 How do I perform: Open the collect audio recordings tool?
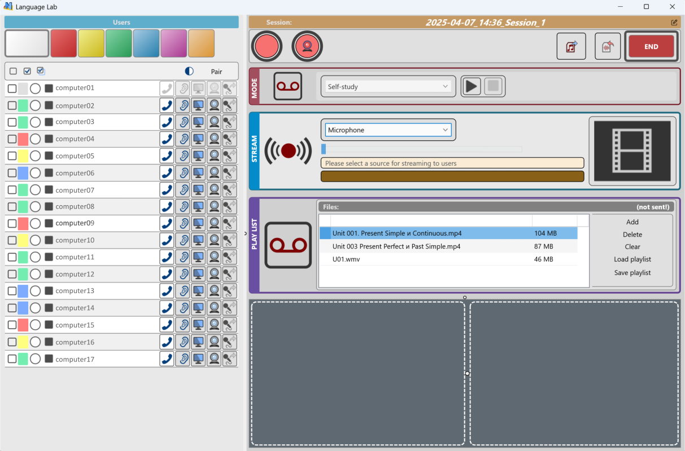[608, 46]
